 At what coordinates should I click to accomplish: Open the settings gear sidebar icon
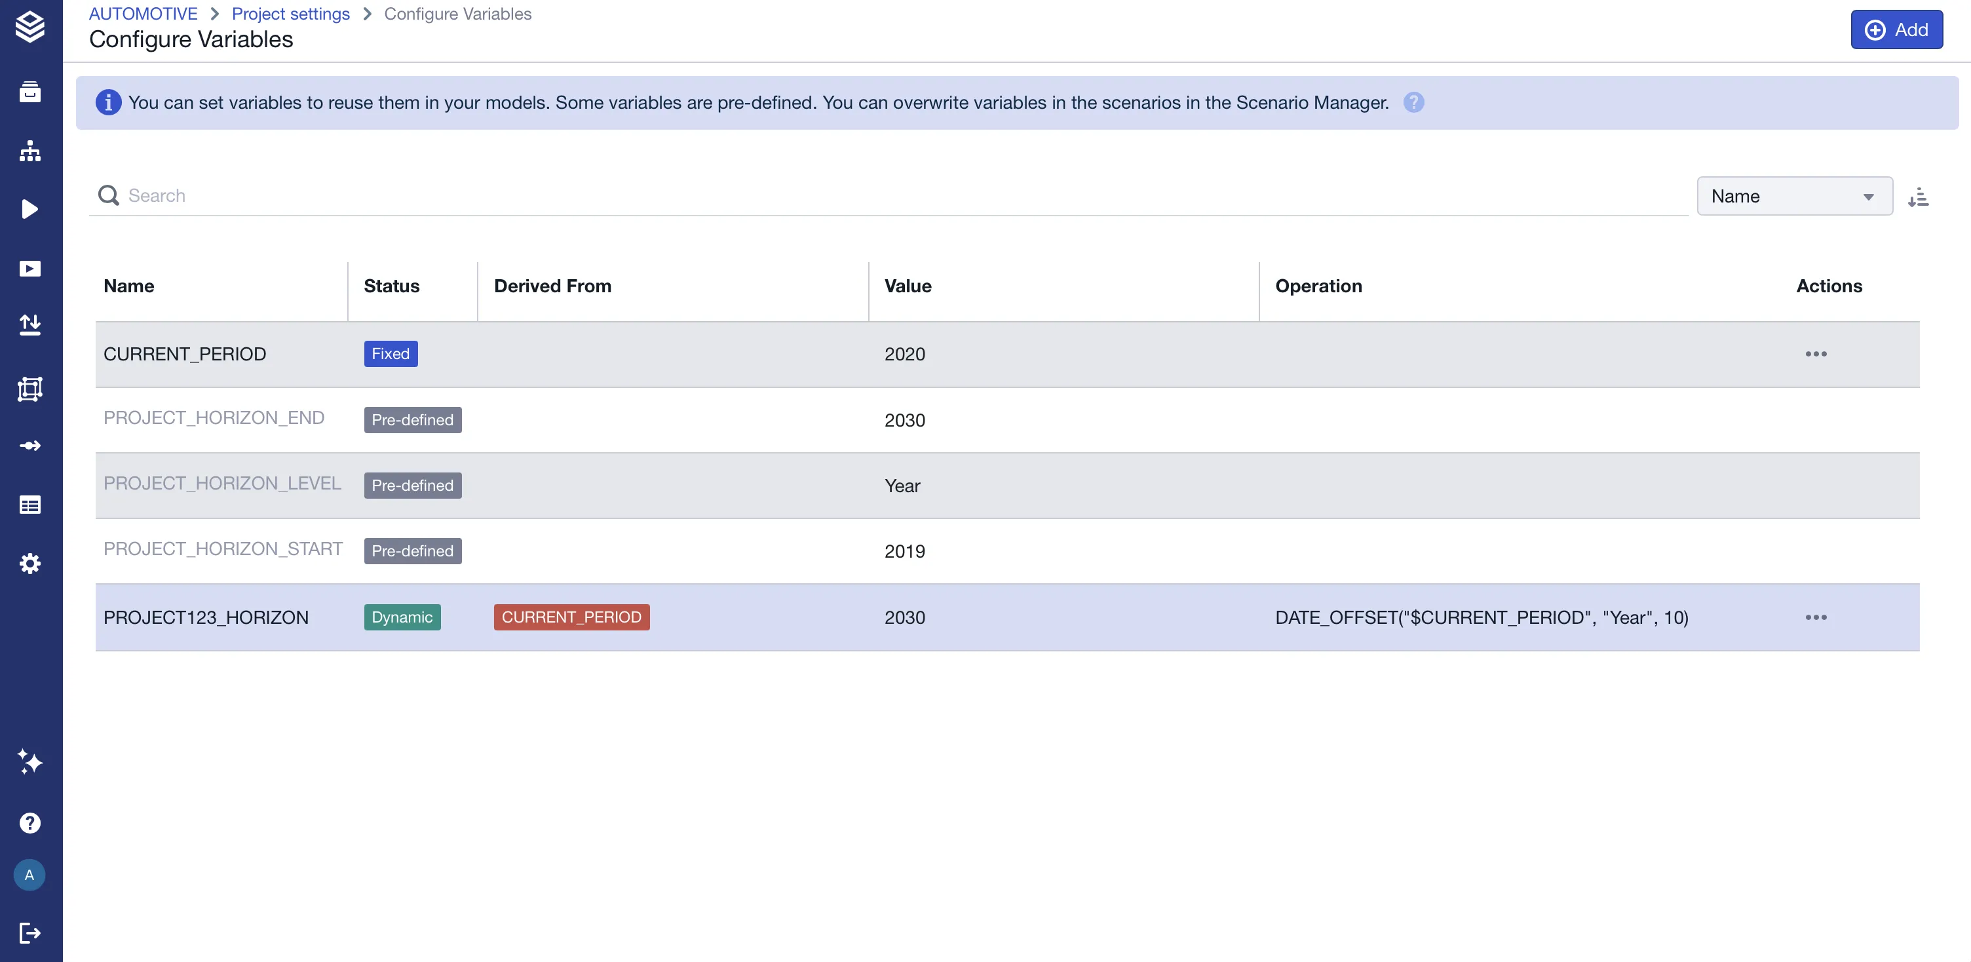pos(30,564)
